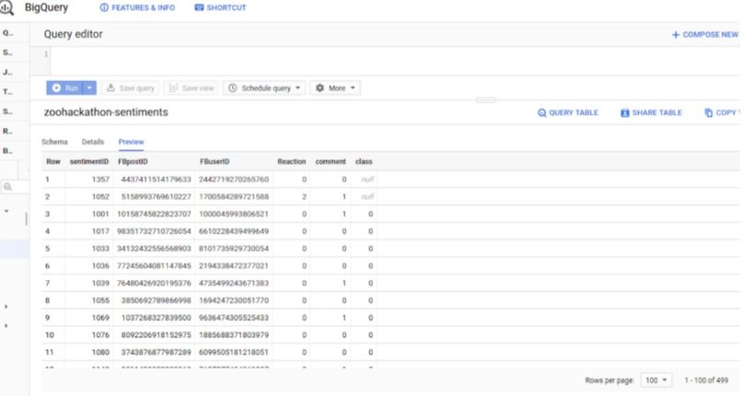
Task: Click inside the query editor text area
Action: 395,61
